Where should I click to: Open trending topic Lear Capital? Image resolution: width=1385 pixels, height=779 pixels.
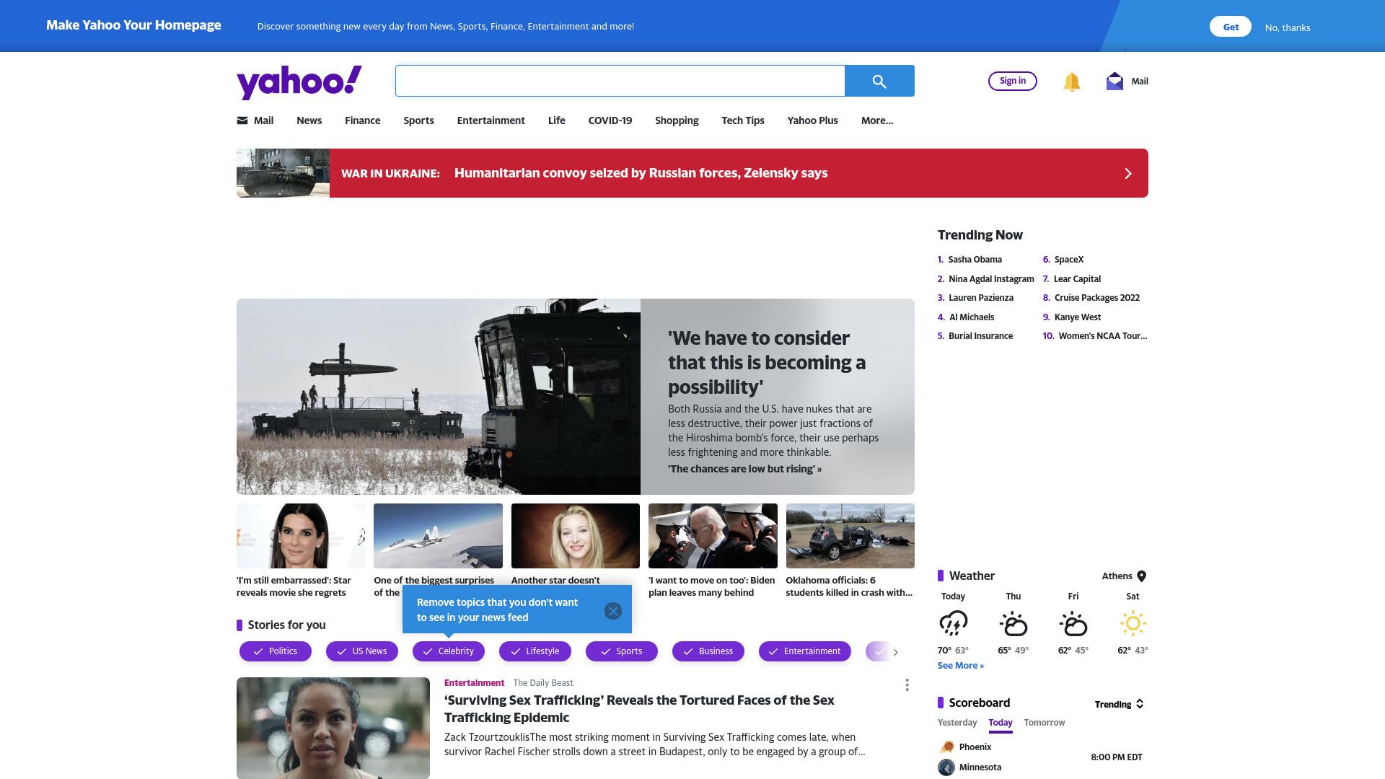point(1077,279)
